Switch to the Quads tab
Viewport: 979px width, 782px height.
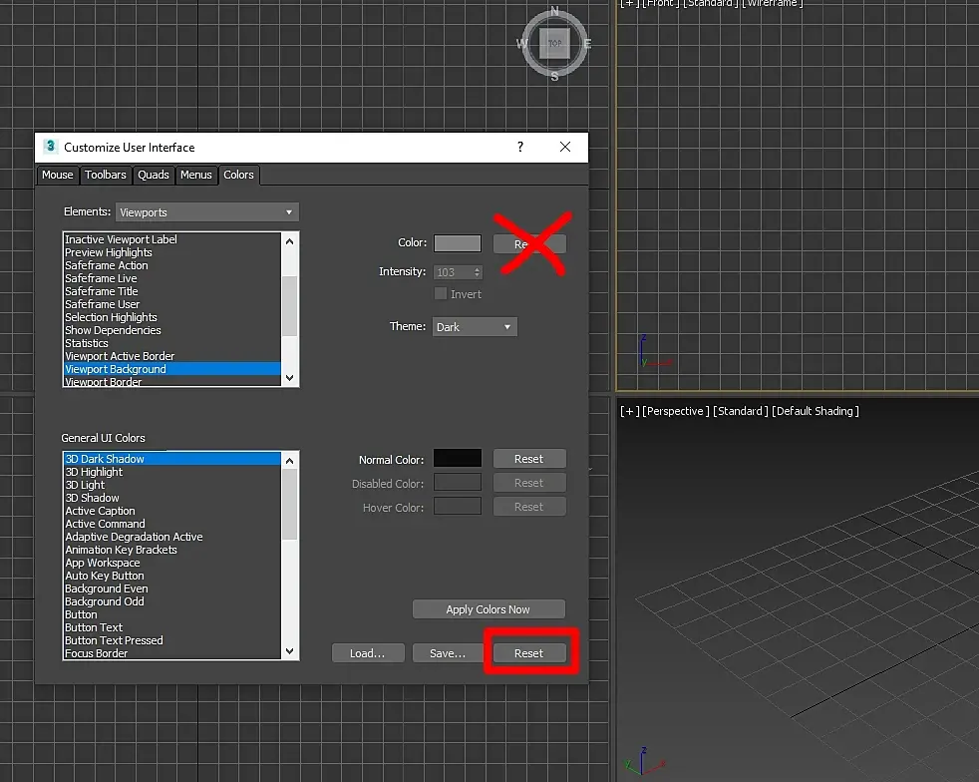click(154, 175)
